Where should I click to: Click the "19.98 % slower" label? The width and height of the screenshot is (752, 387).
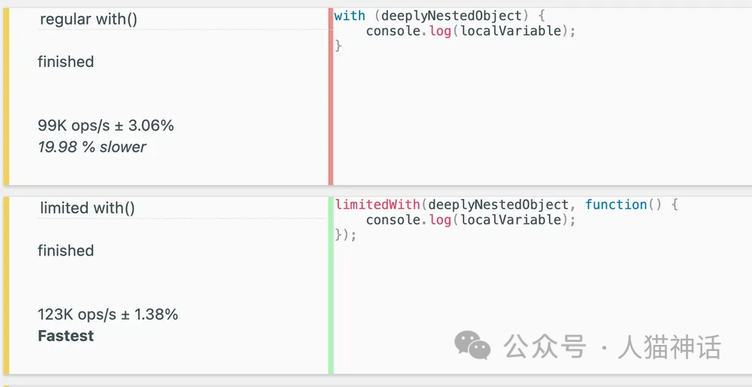pos(92,147)
